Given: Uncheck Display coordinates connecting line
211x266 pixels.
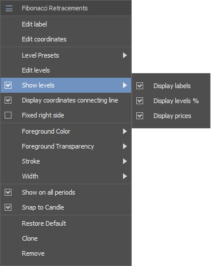Looking at the screenshot, I should pyautogui.click(x=8, y=100).
